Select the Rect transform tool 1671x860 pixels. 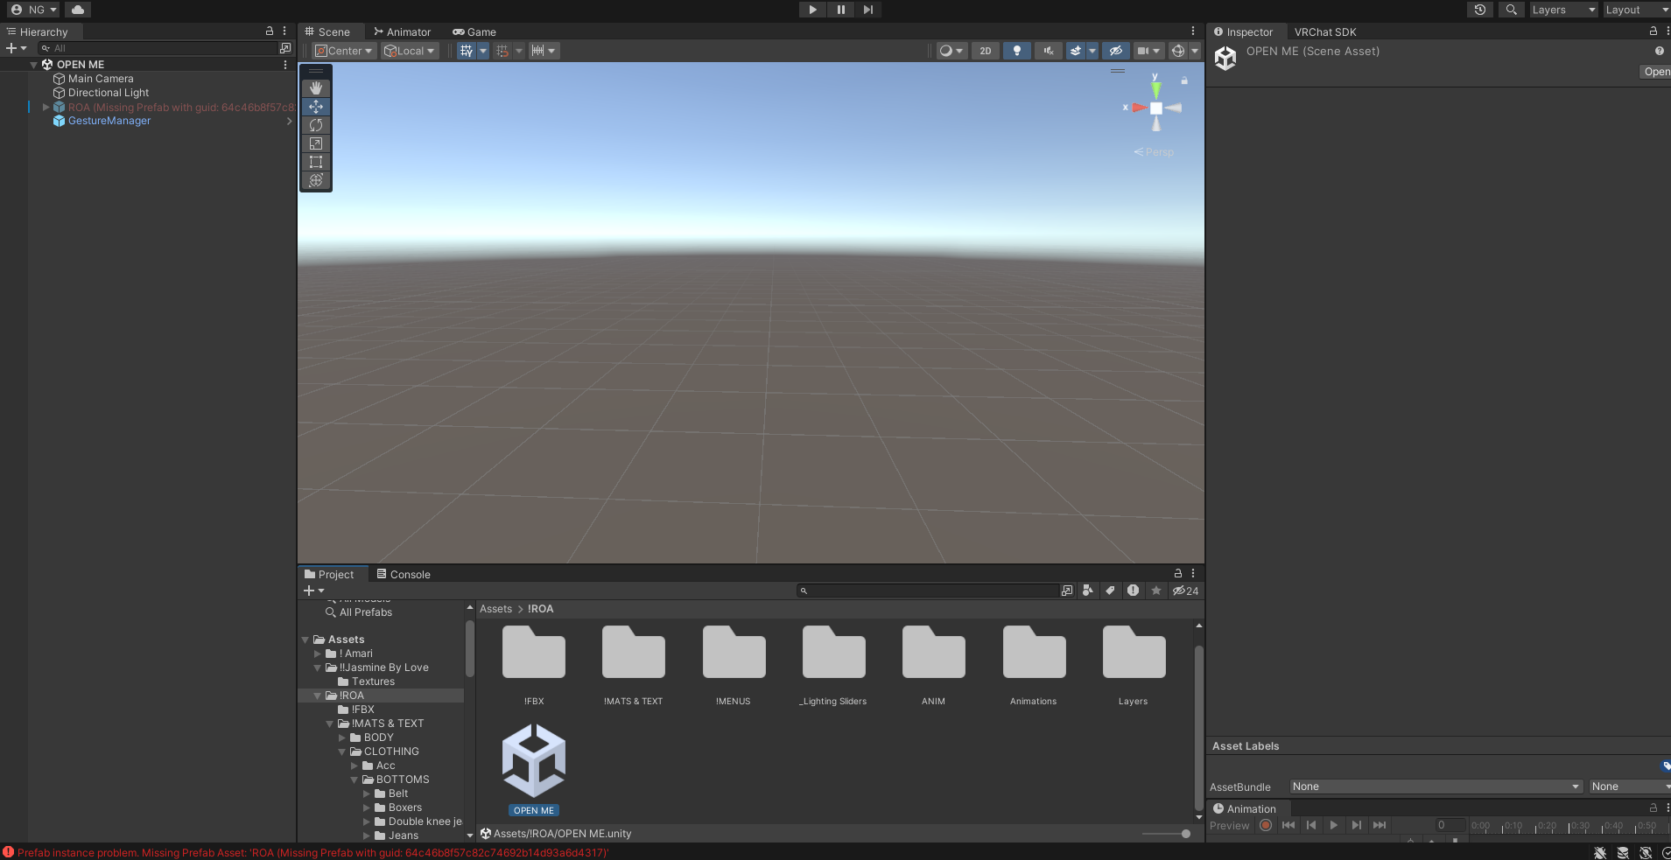pos(316,162)
